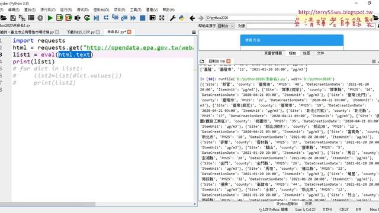Open file with the folder icon
379x213 pixels.
click(x=4, y=18)
